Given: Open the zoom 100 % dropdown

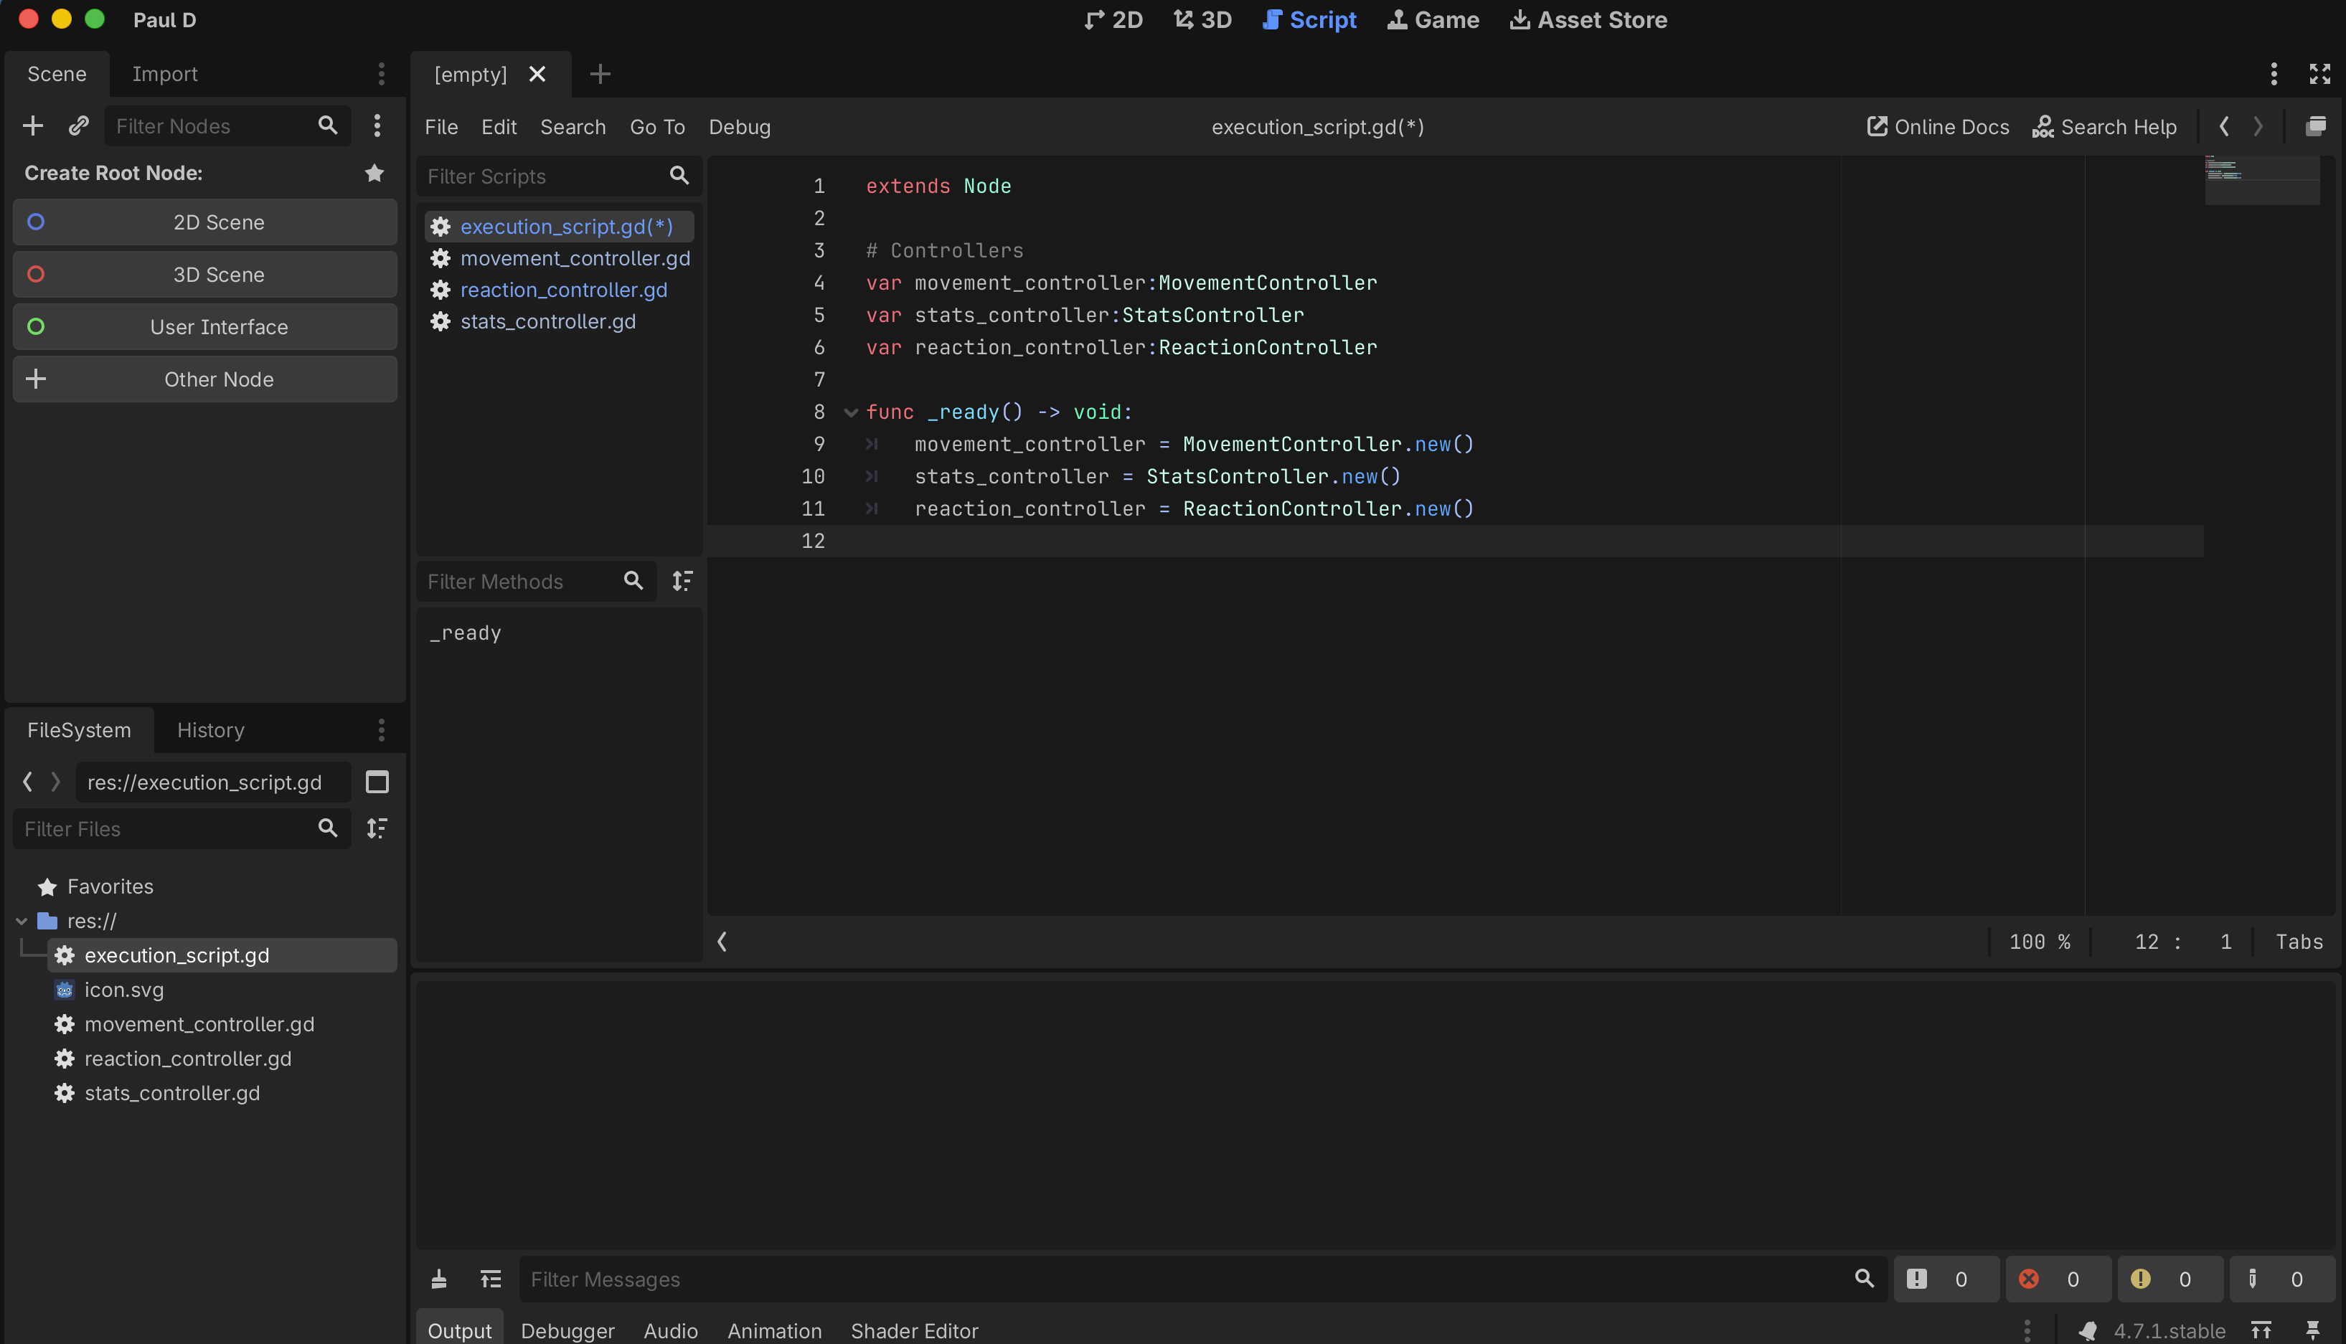Looking at the screenshot, I should [2040, 942].
